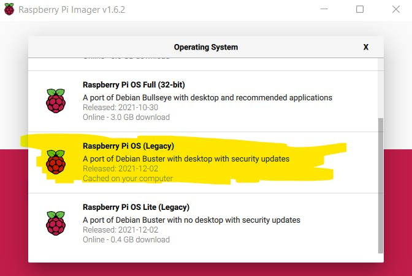Click the OS list vertical scrollbar thumb

click(380, 184)
